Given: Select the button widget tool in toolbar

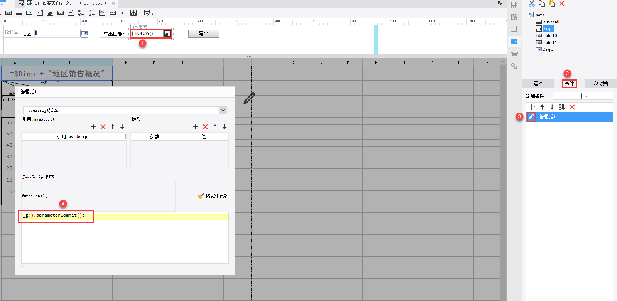Looking at the screenshot, I should point(19,13).
